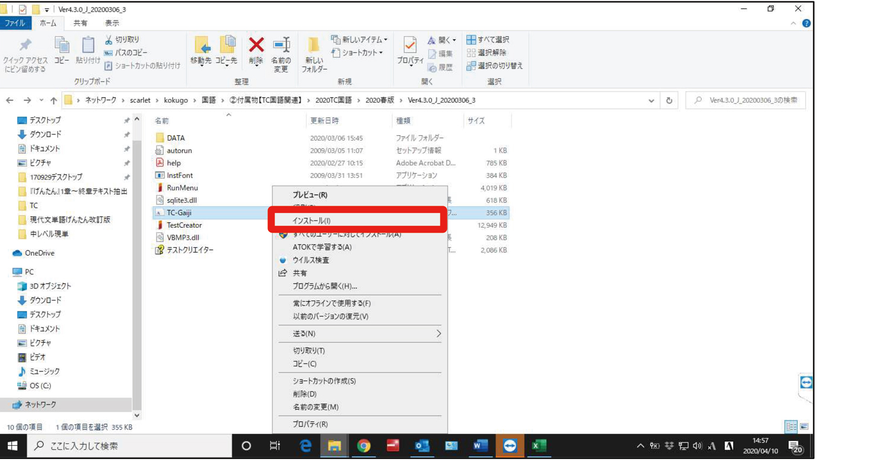Sort files by the Size column header
This screenshot has width=871, height=460.
tap(476, 121)
